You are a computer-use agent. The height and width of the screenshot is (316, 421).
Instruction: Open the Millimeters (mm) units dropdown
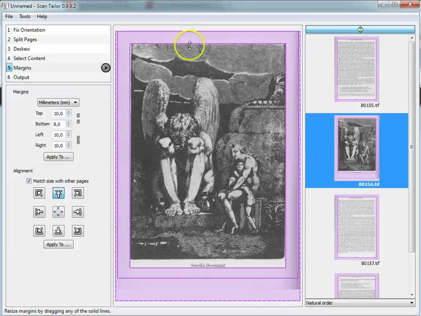[x=58, y=102]
